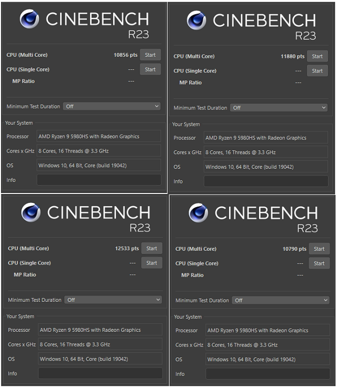Image resolution: width=337 pixels, height=388 pixels.
Task: Click MP Ratio label in 10790 pts panel
Action: (x=192, y=275)
